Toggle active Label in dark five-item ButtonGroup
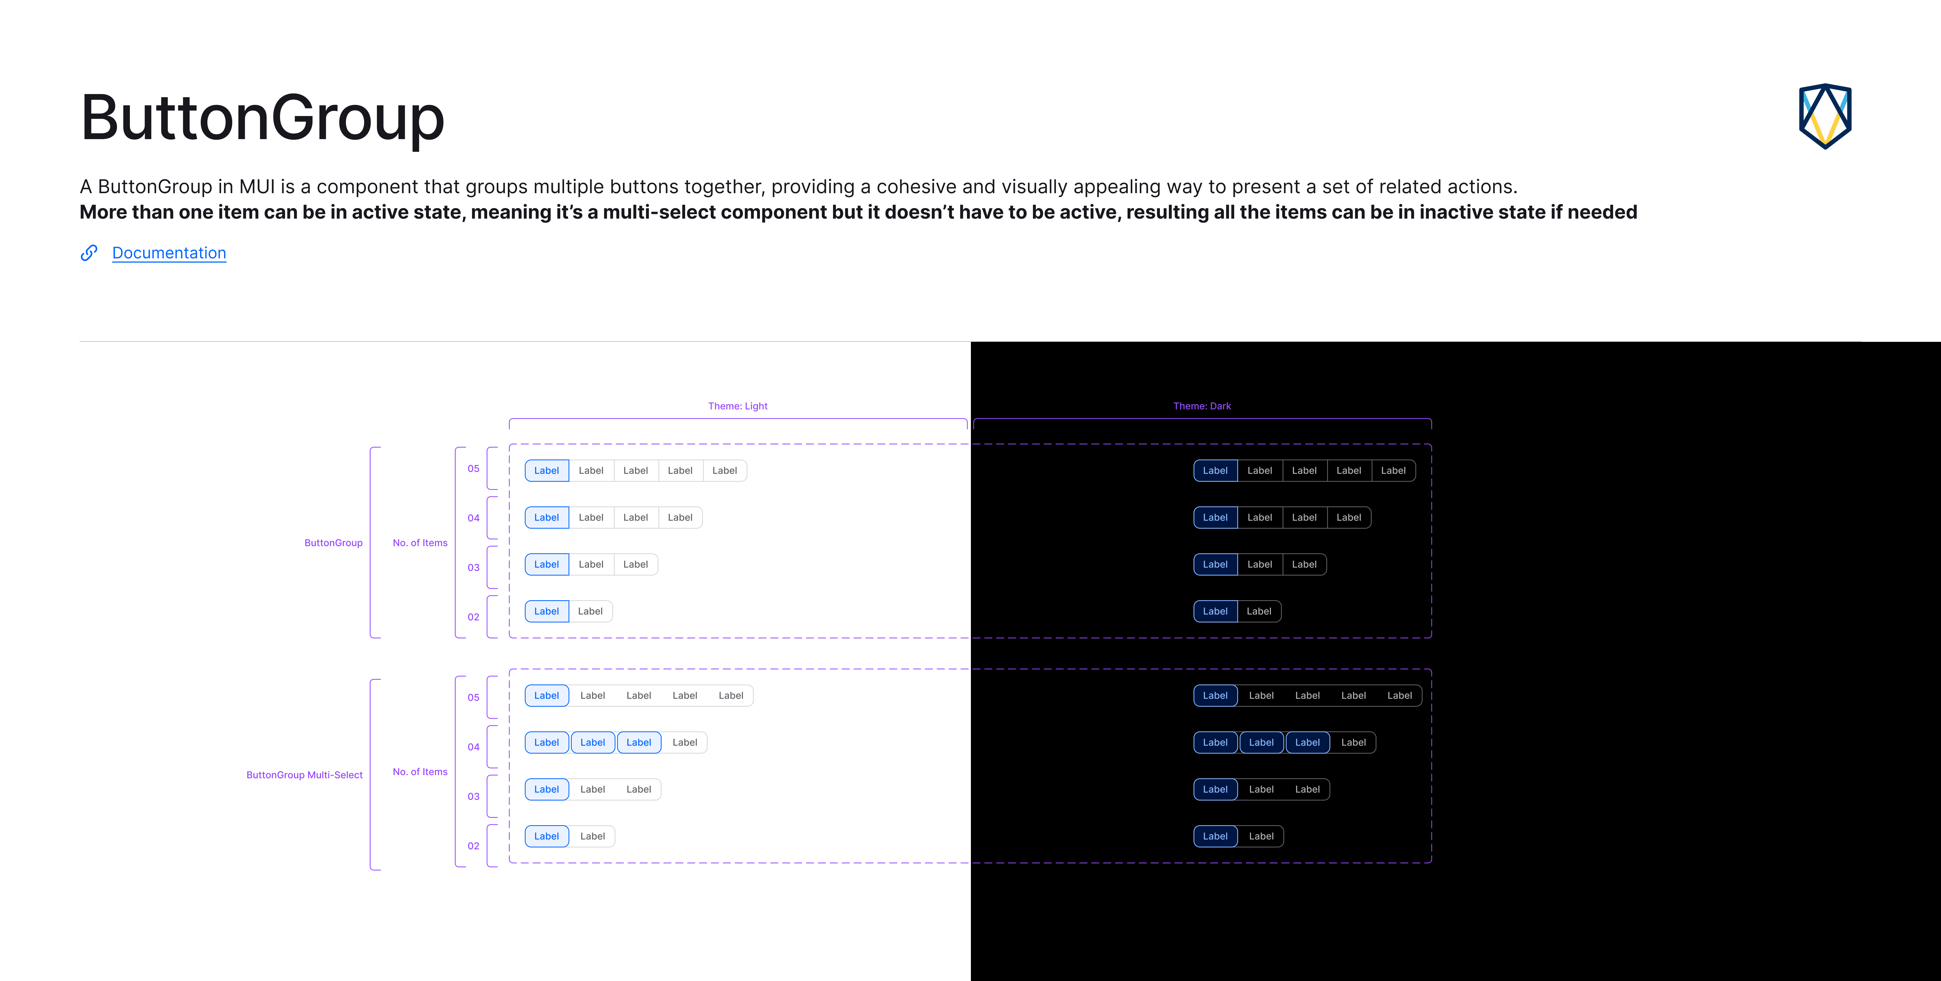 click(x=1215, y=471)
